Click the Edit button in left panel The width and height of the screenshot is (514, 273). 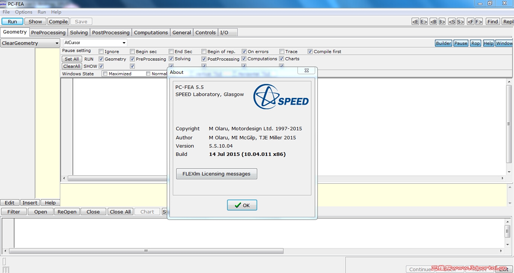(10, 203)
